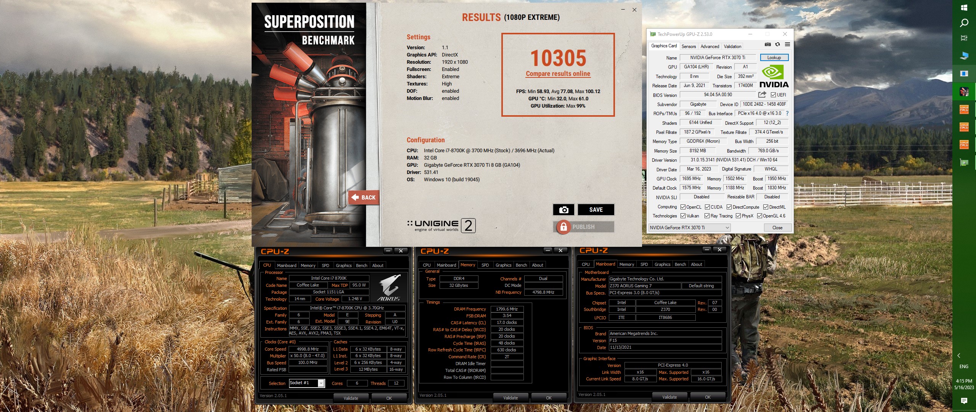Click the BIOS Version field 94.04.5A.00.90

point(718,95)
